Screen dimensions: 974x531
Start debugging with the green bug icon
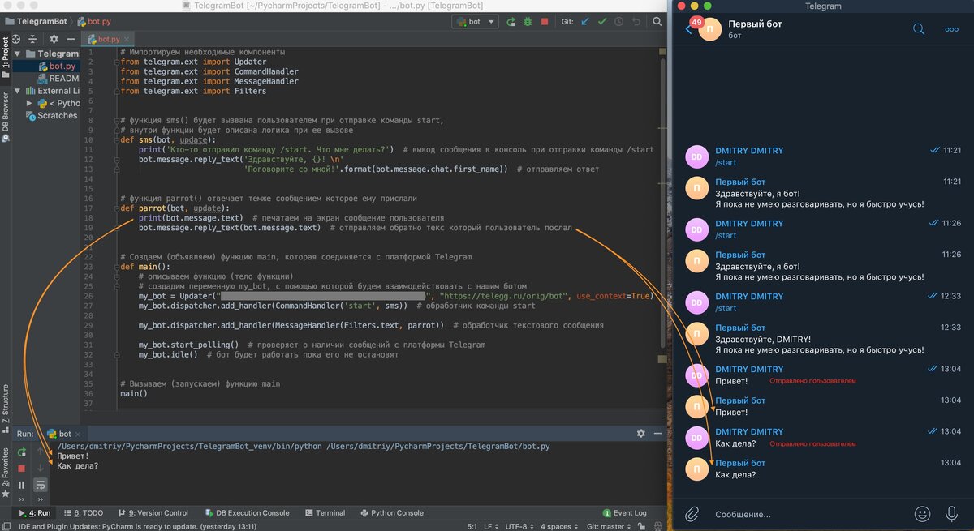[x=528, y=22]
